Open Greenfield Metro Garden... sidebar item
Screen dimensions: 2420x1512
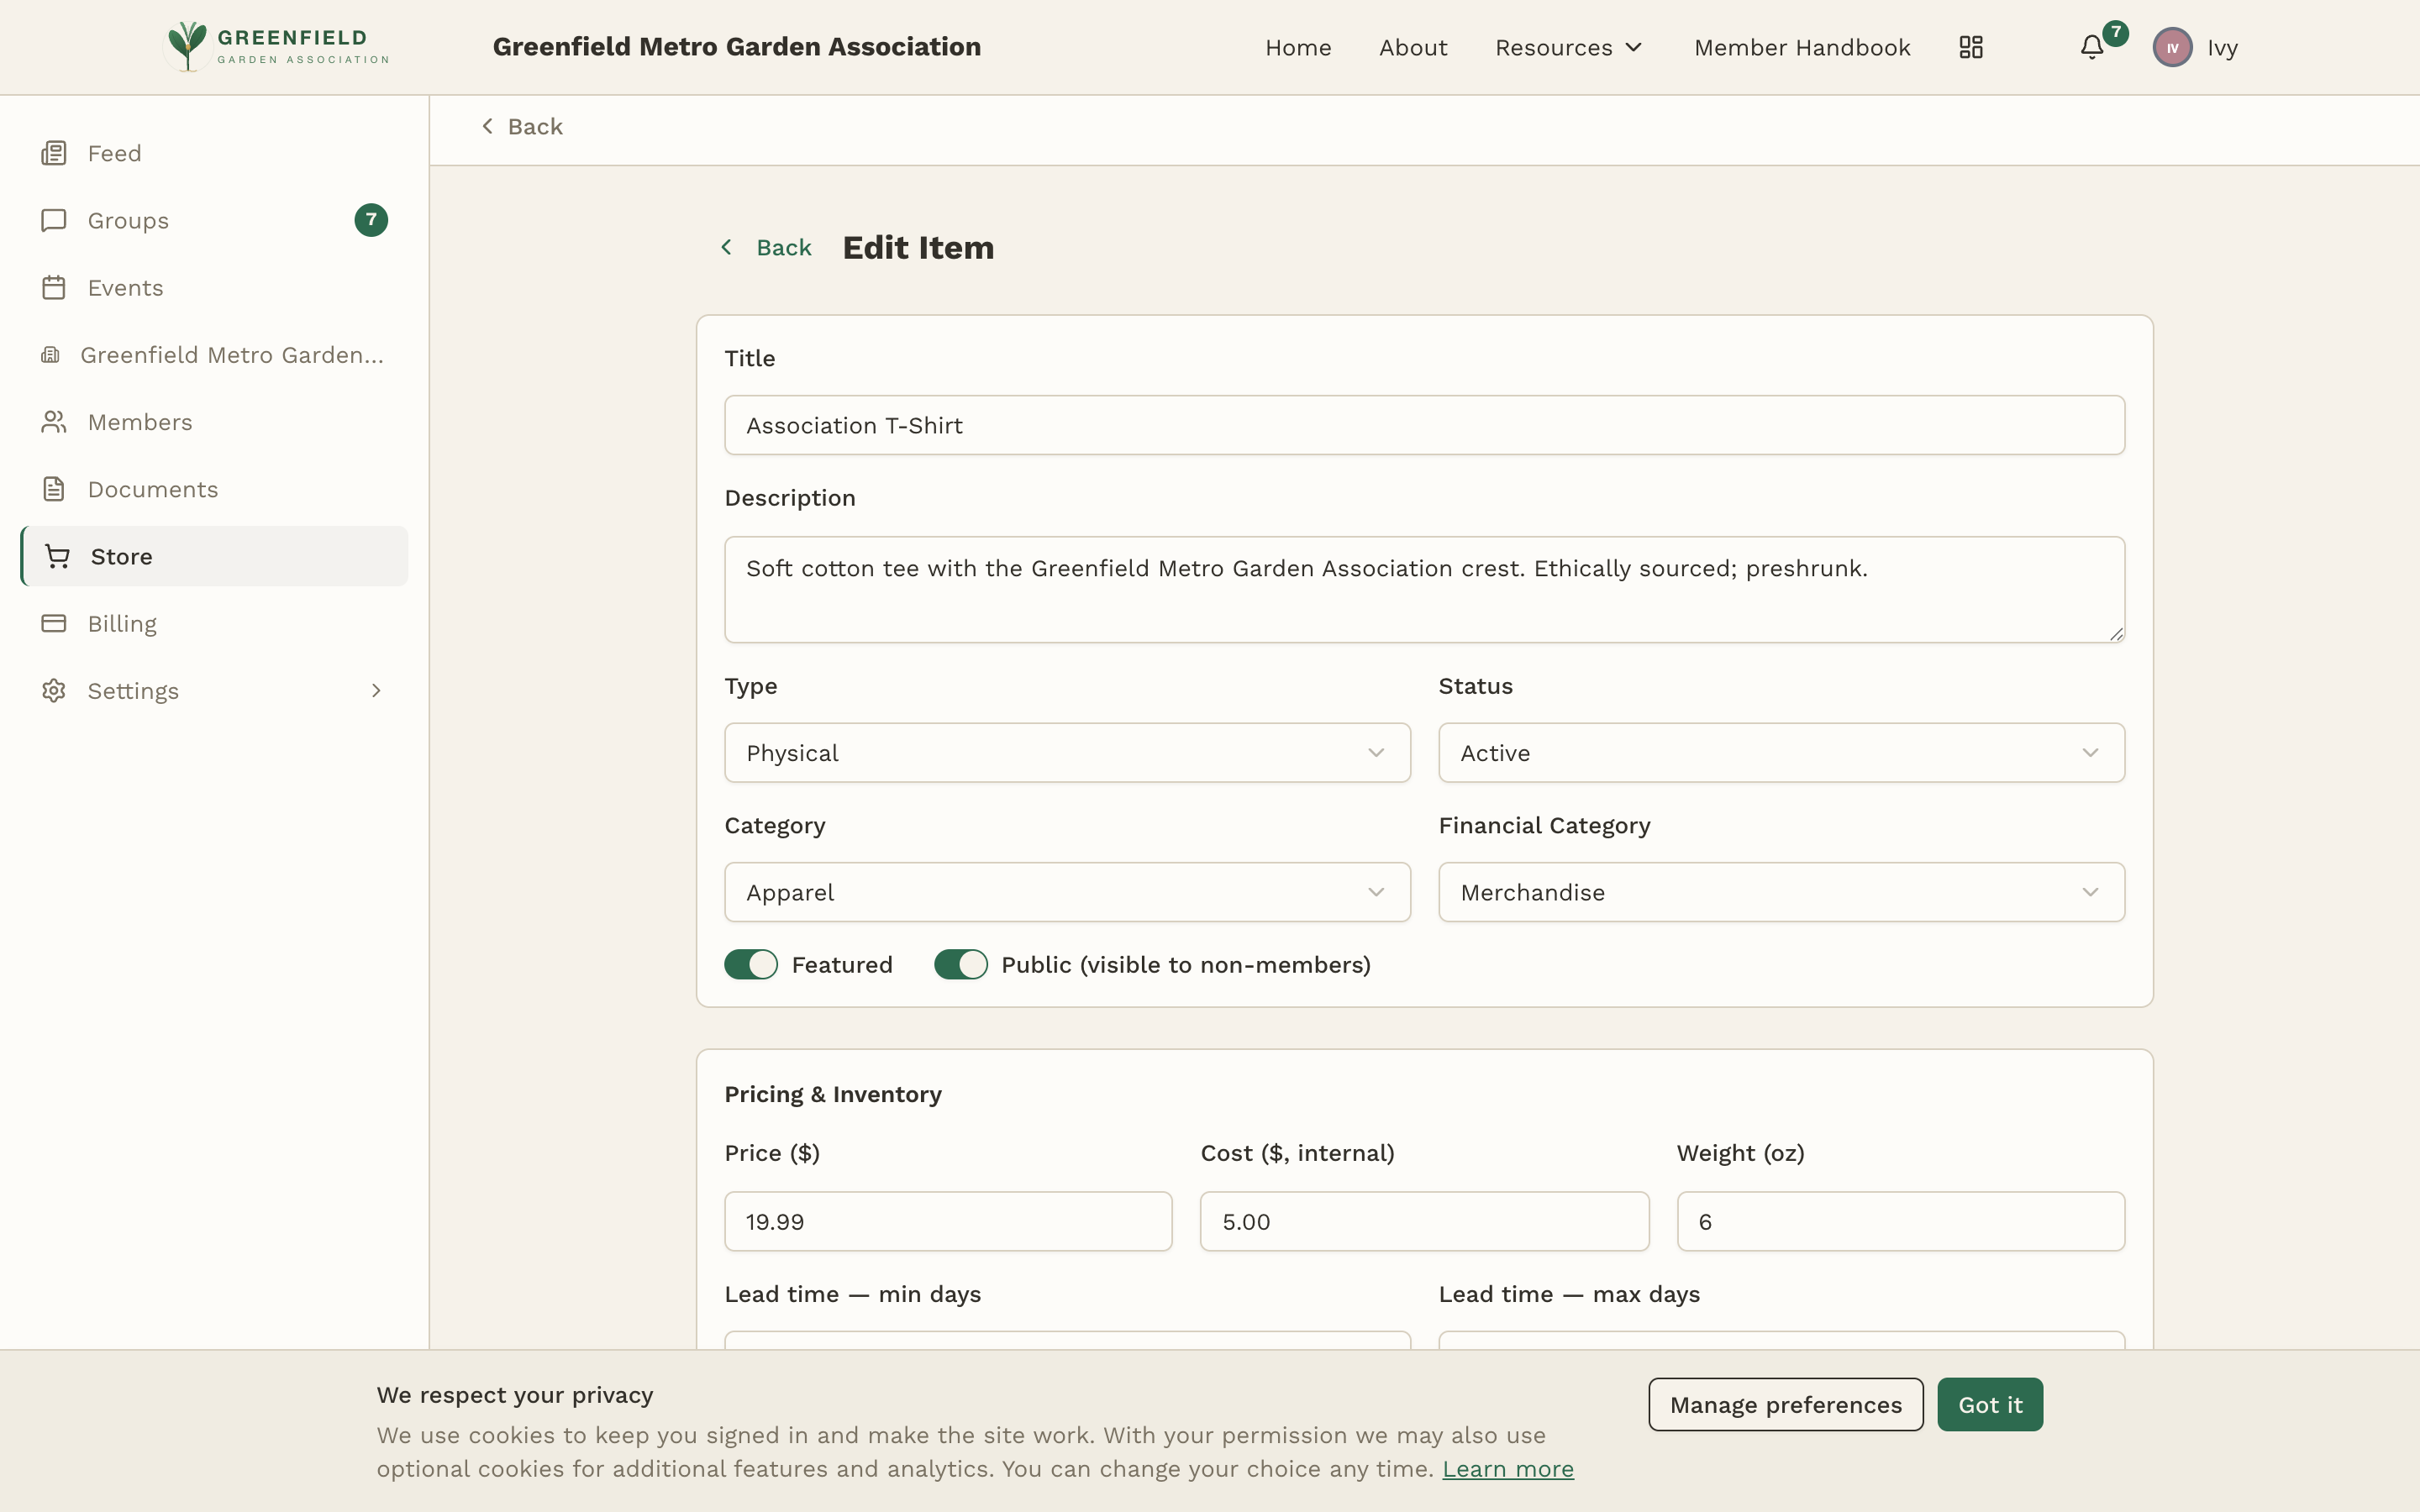[214, 355]
